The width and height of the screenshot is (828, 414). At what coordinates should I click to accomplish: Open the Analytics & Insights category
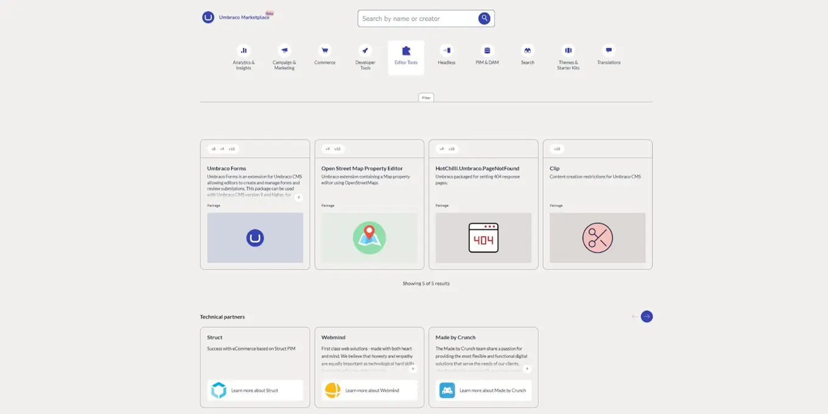click(244, 51)
